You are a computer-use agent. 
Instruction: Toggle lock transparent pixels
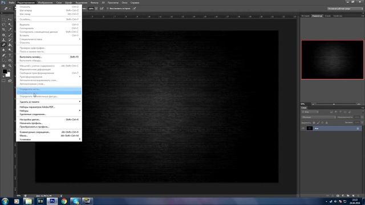point(314,122)
